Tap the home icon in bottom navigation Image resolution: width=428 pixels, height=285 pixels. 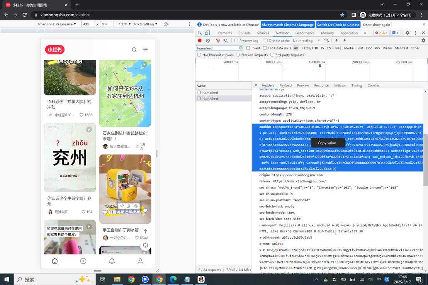click(55, 261)
